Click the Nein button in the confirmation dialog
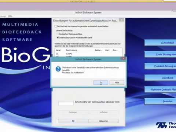This screenshot has width=176, height=132. [x=117, y=82]
